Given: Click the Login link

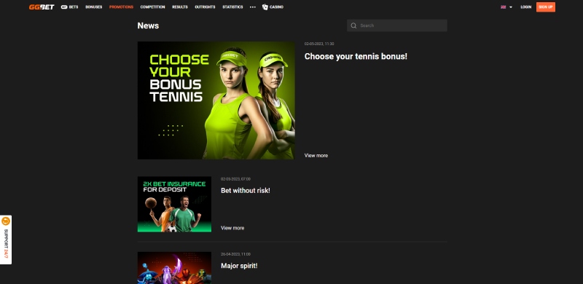Looking at the screenshot, I should coord(525,7).
